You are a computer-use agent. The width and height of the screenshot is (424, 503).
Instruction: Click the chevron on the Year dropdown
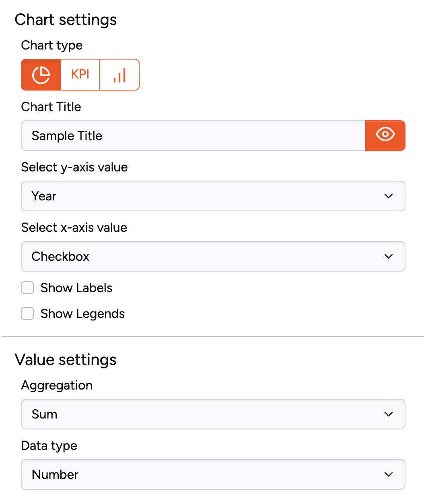pyautogui.click(x=389, y=196)
